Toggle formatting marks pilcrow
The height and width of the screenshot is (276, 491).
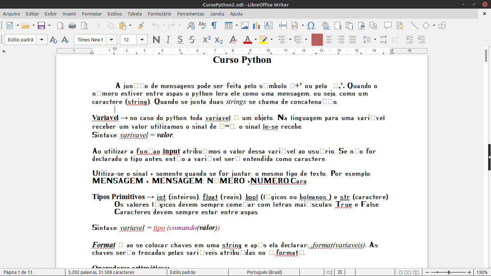click(214, 26)
